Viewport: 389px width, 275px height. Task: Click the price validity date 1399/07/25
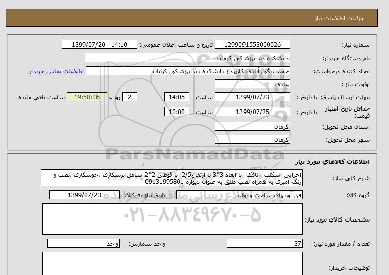pyautogui.click(x=252, y=112)
